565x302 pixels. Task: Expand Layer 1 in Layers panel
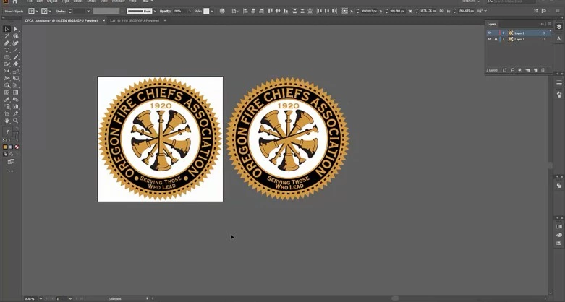(x=504, y=39)
